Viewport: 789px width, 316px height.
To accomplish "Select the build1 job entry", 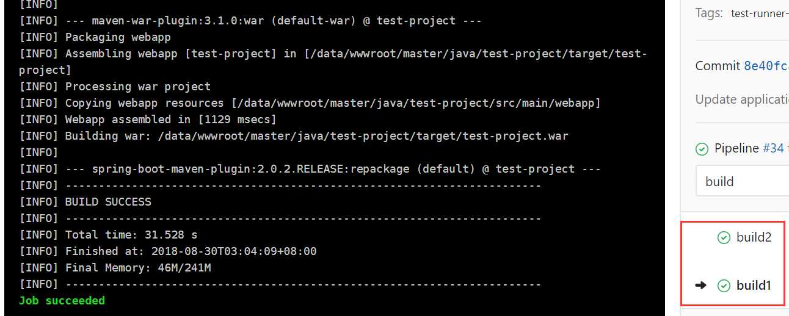I will click(754, 285).
